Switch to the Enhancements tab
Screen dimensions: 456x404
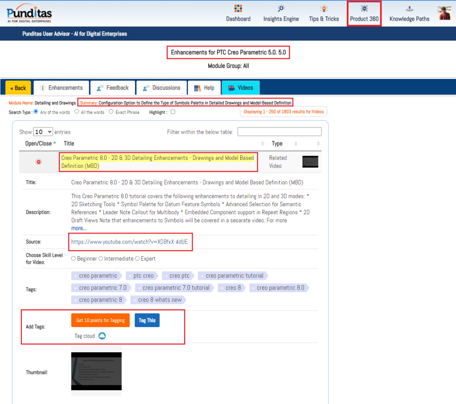pos(62,88)
